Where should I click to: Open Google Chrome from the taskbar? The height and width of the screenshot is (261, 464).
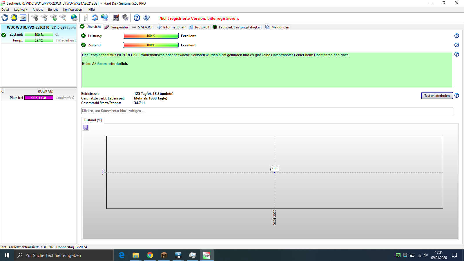click(x=150, y=255)
